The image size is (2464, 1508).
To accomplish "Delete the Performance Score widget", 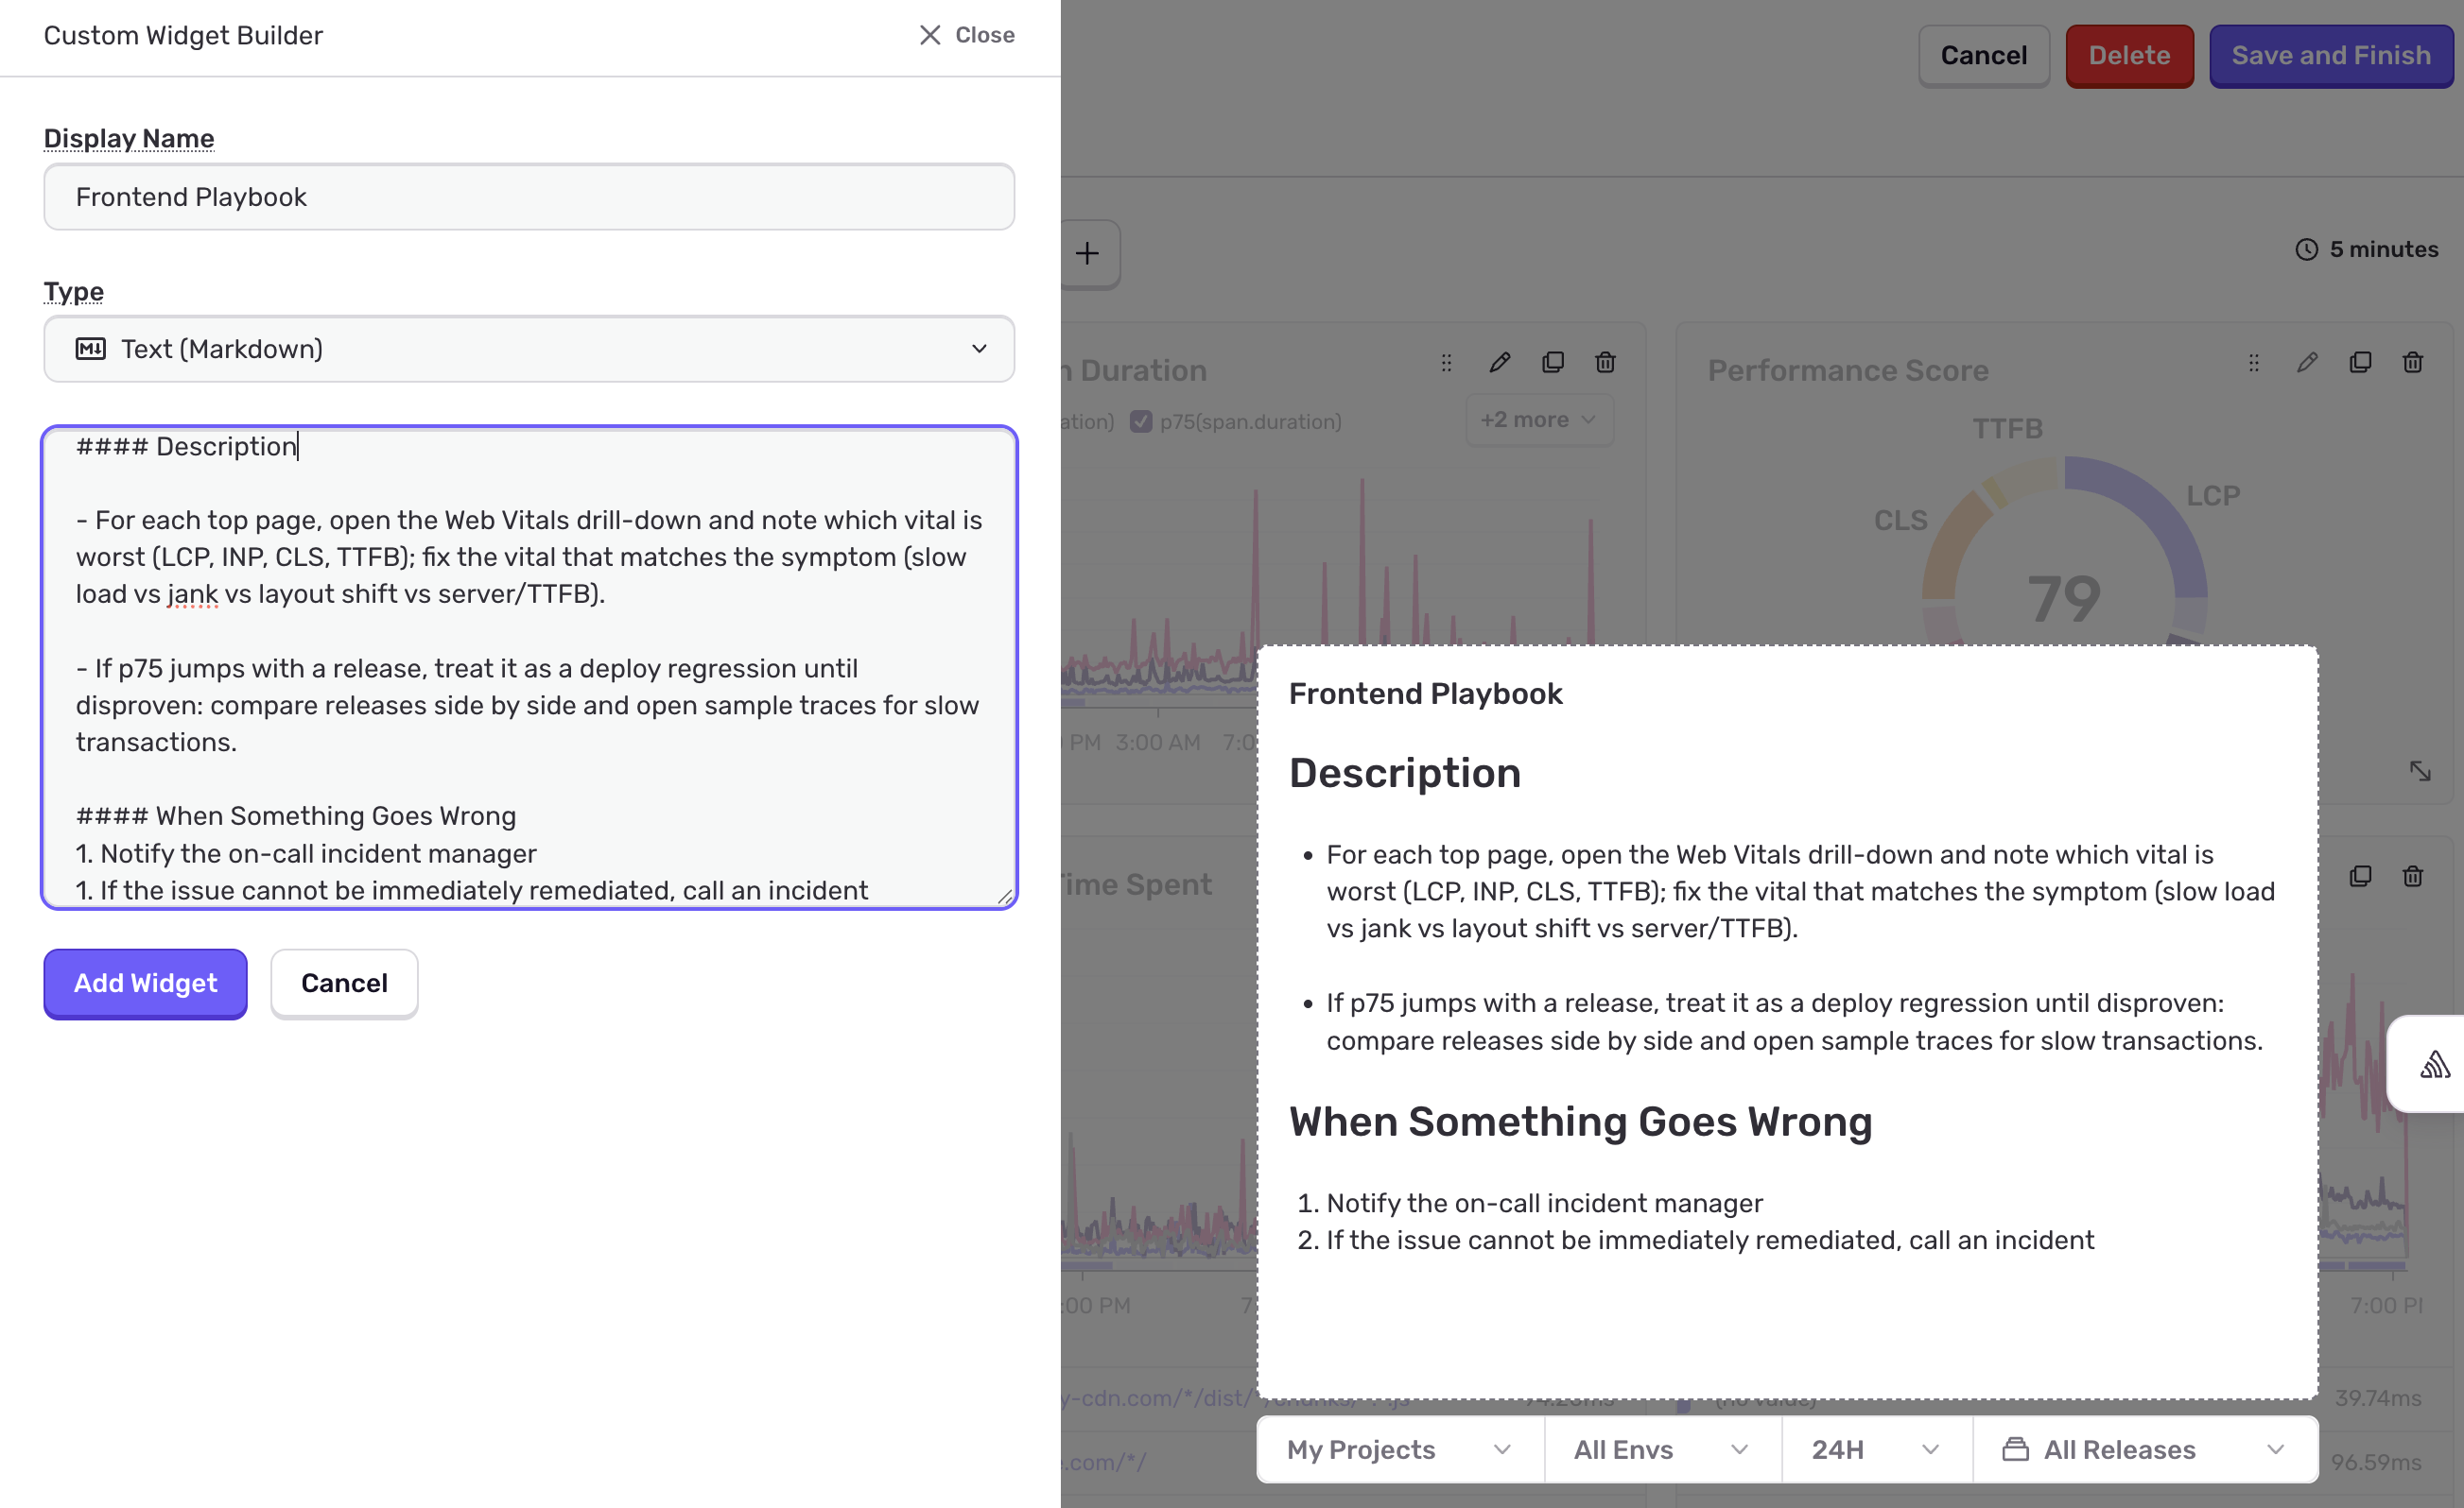I will 2413,363.
